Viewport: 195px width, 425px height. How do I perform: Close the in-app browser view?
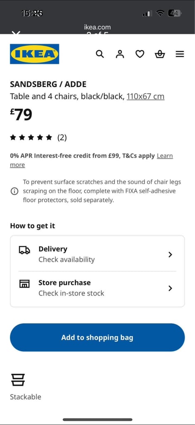click(x=16, y=33)
